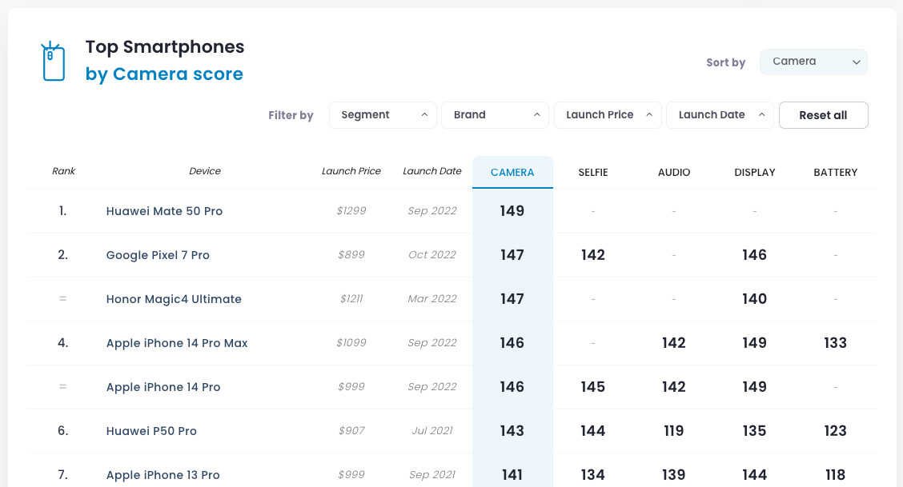Image resolution: width=903 pixels, height=487 pixels.
Task: Open Apple iPhone 13 Pro device link
Action: (163, 475)
